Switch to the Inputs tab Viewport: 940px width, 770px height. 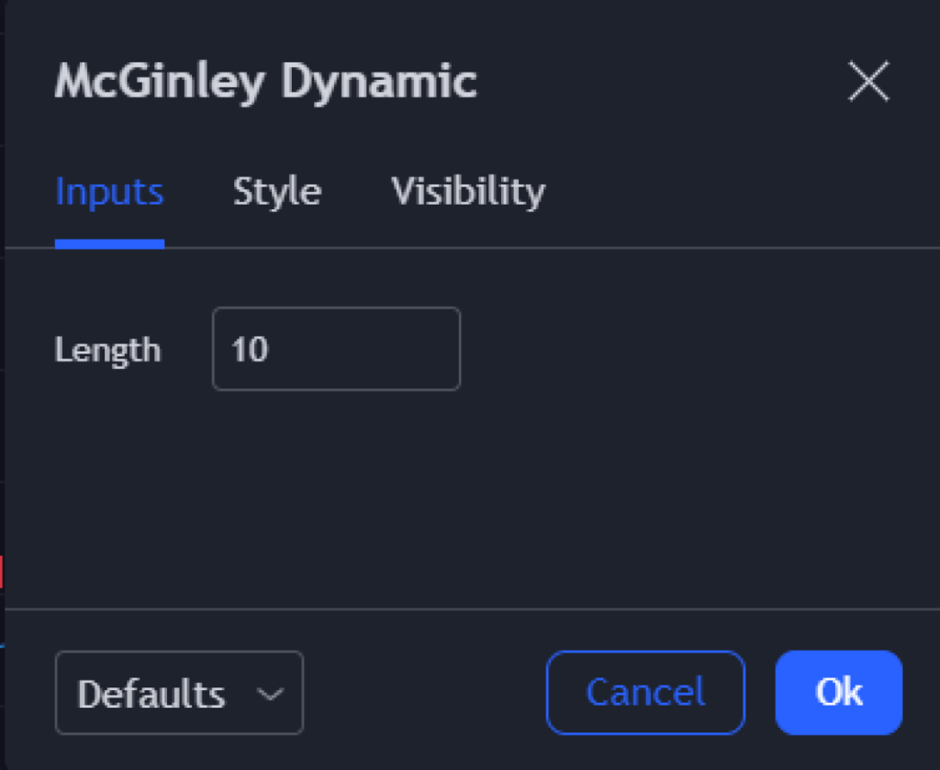[x=109, y=193]
